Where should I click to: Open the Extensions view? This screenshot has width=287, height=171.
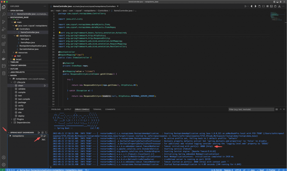pyautogui.click(x=4, y=44)
